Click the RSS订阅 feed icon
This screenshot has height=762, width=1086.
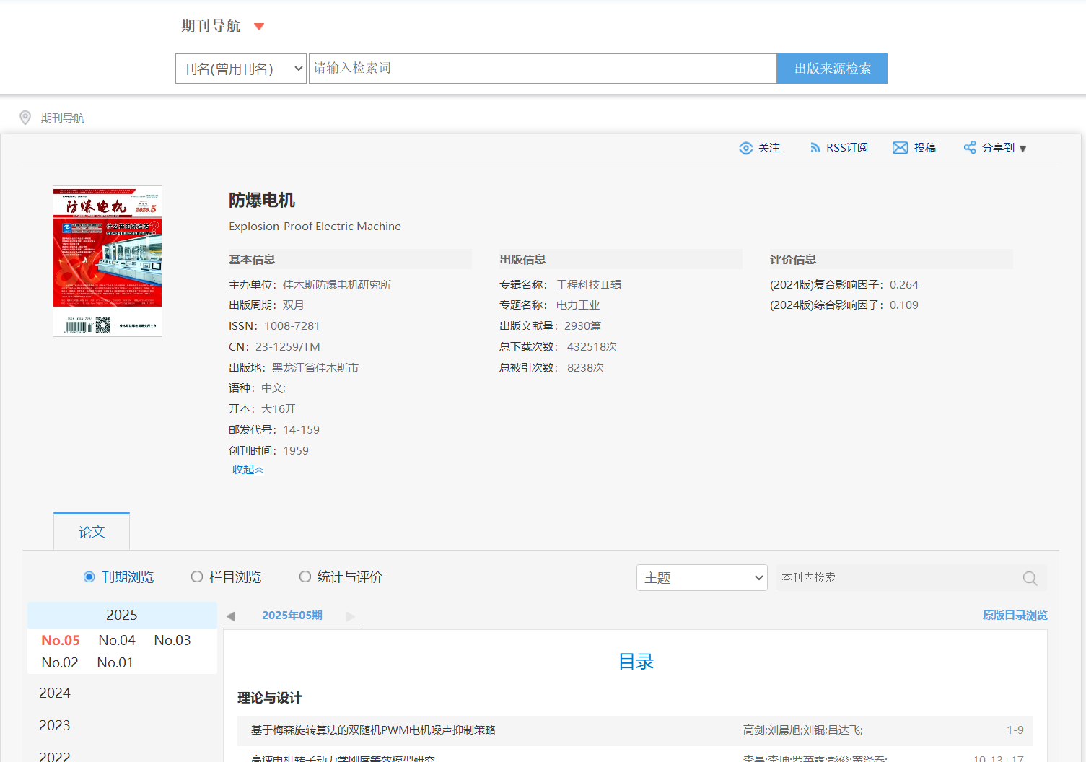pyautogui.click(x=815, y=148)
